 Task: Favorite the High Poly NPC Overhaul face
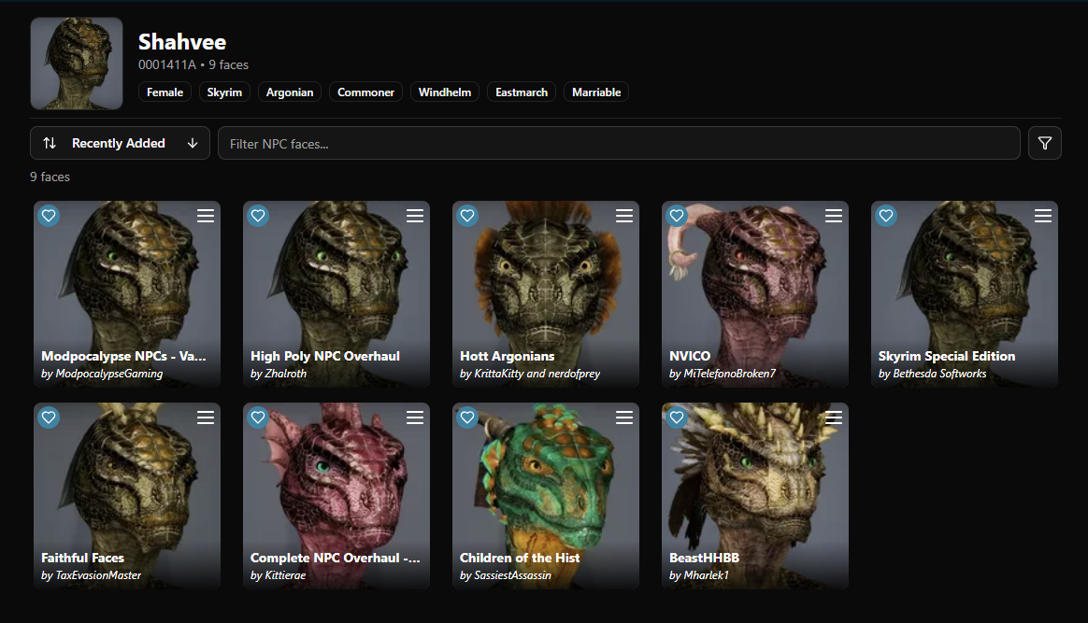(x=258, y=216)
